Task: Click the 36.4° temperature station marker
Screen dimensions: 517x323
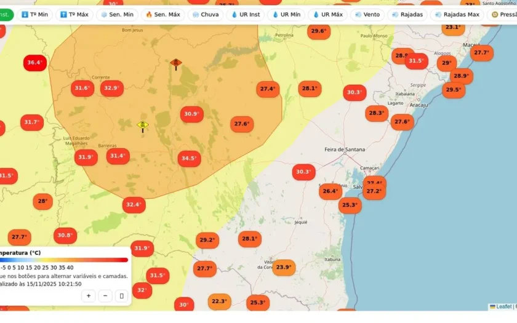Action: click(x=34, y=63)
